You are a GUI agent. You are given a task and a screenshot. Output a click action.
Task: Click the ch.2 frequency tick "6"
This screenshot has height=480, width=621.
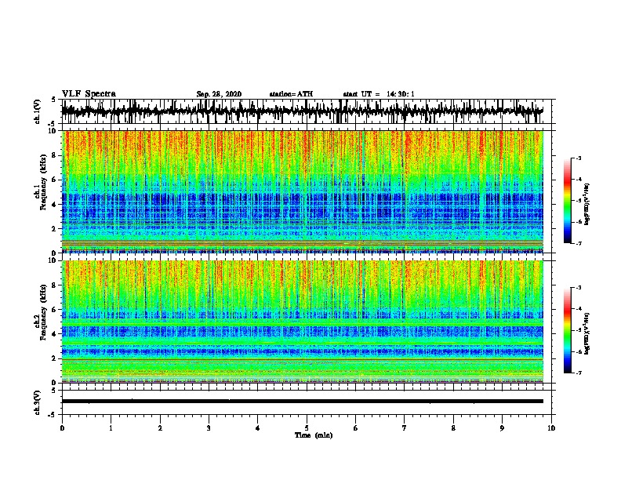click(x=54, y=310)
